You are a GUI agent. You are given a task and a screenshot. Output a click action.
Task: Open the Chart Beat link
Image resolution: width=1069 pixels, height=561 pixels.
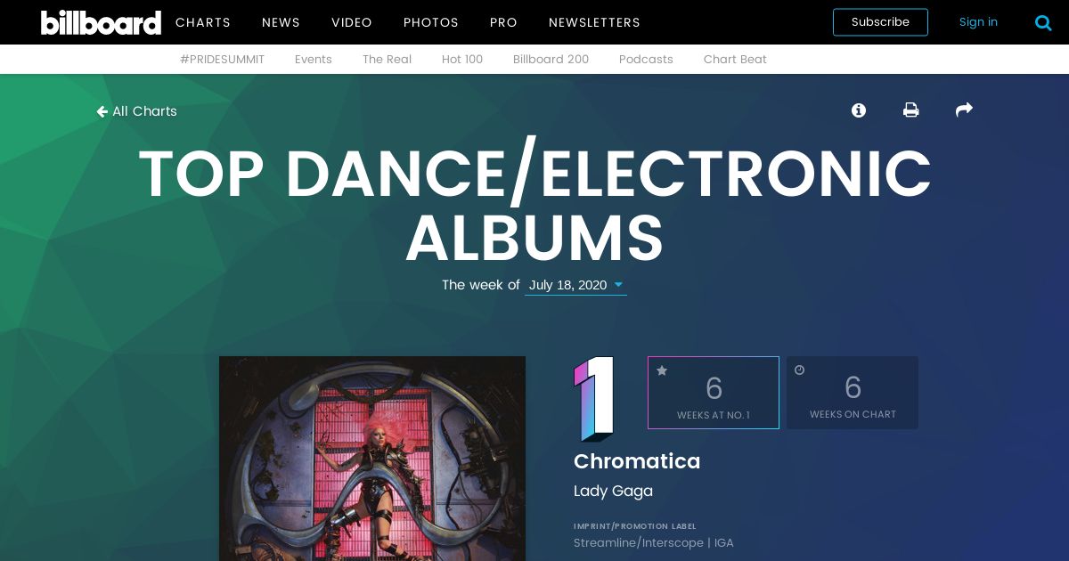pos(735,60)
